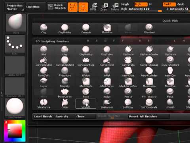Toggle the orange Draw mode button

tap(83, 7)
